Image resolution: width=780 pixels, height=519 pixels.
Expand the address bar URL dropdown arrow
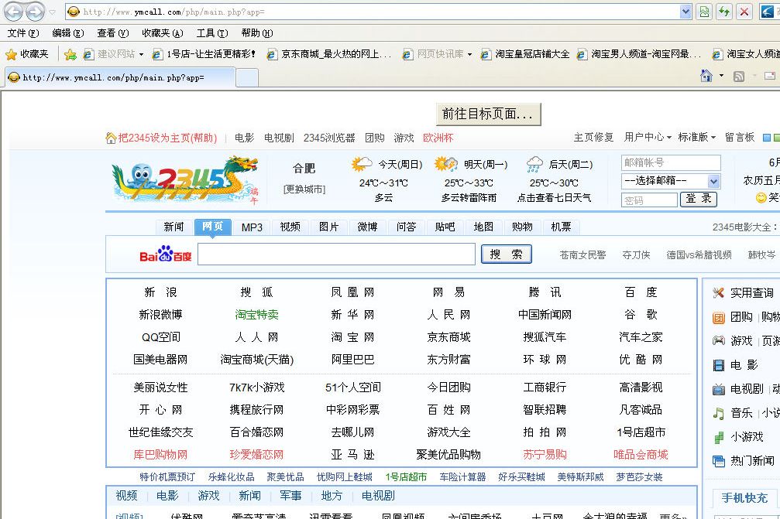[686, 12]
